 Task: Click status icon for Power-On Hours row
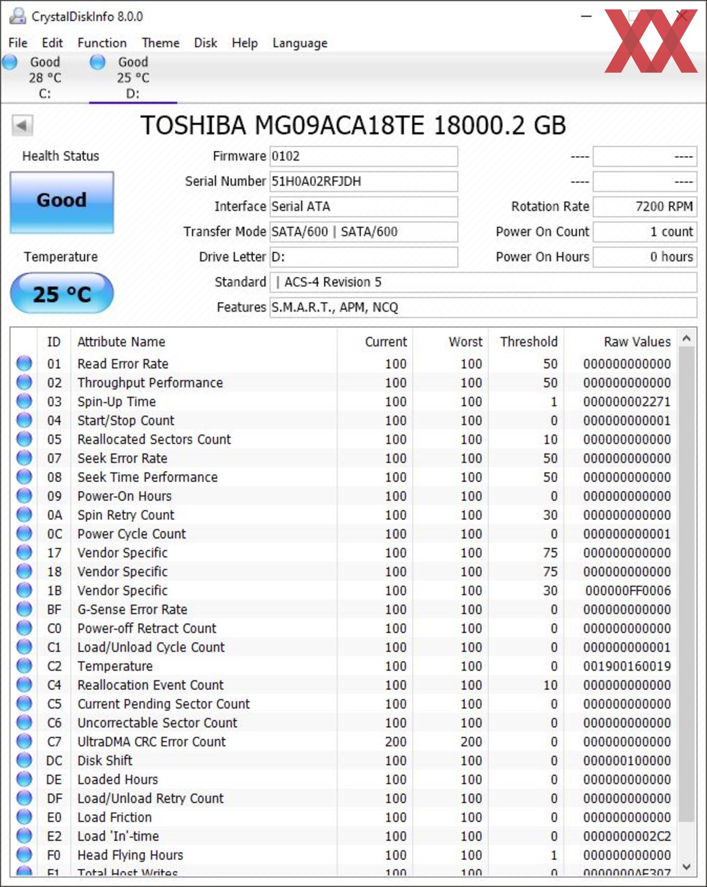[x=24, y=496]
